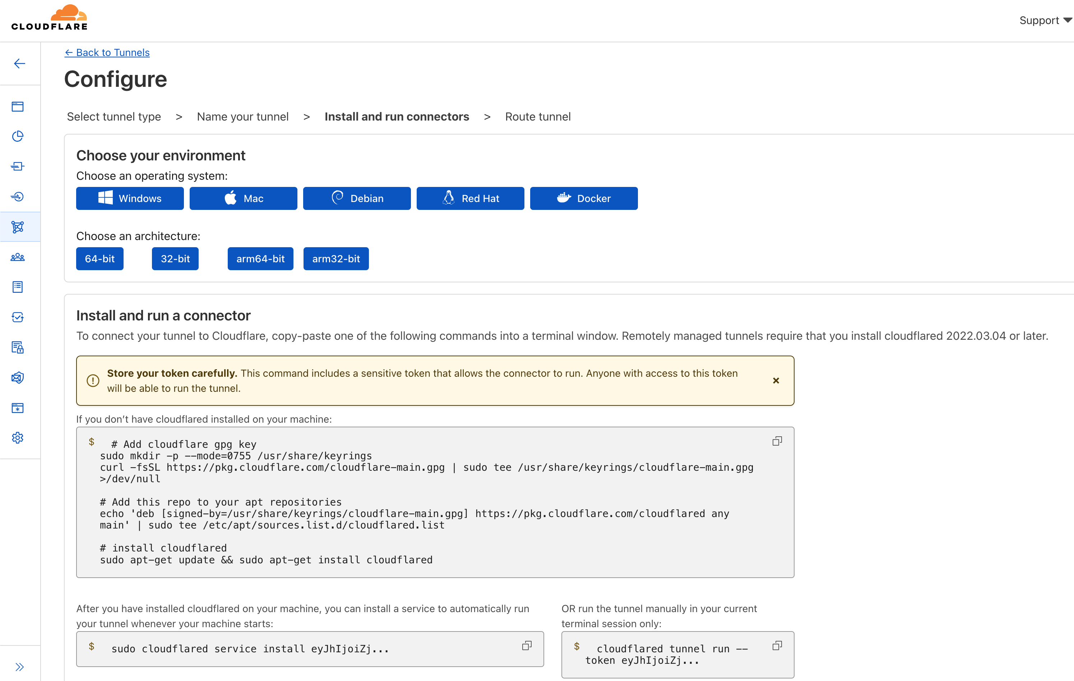Select Install and run connectors step
The height and width of the screenshot is (681, 1074).
(x=397, y=117)
